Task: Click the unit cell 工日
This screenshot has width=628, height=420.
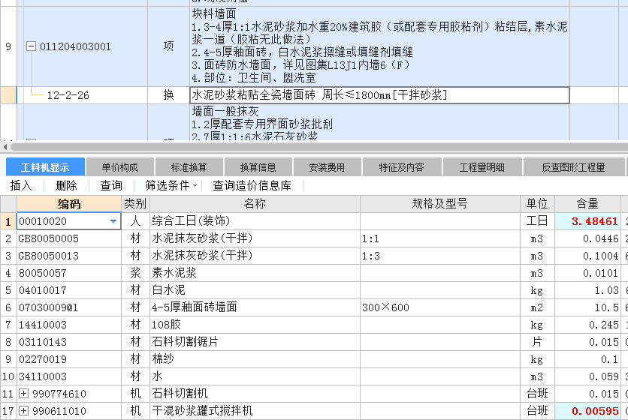Action: point(537,221)
